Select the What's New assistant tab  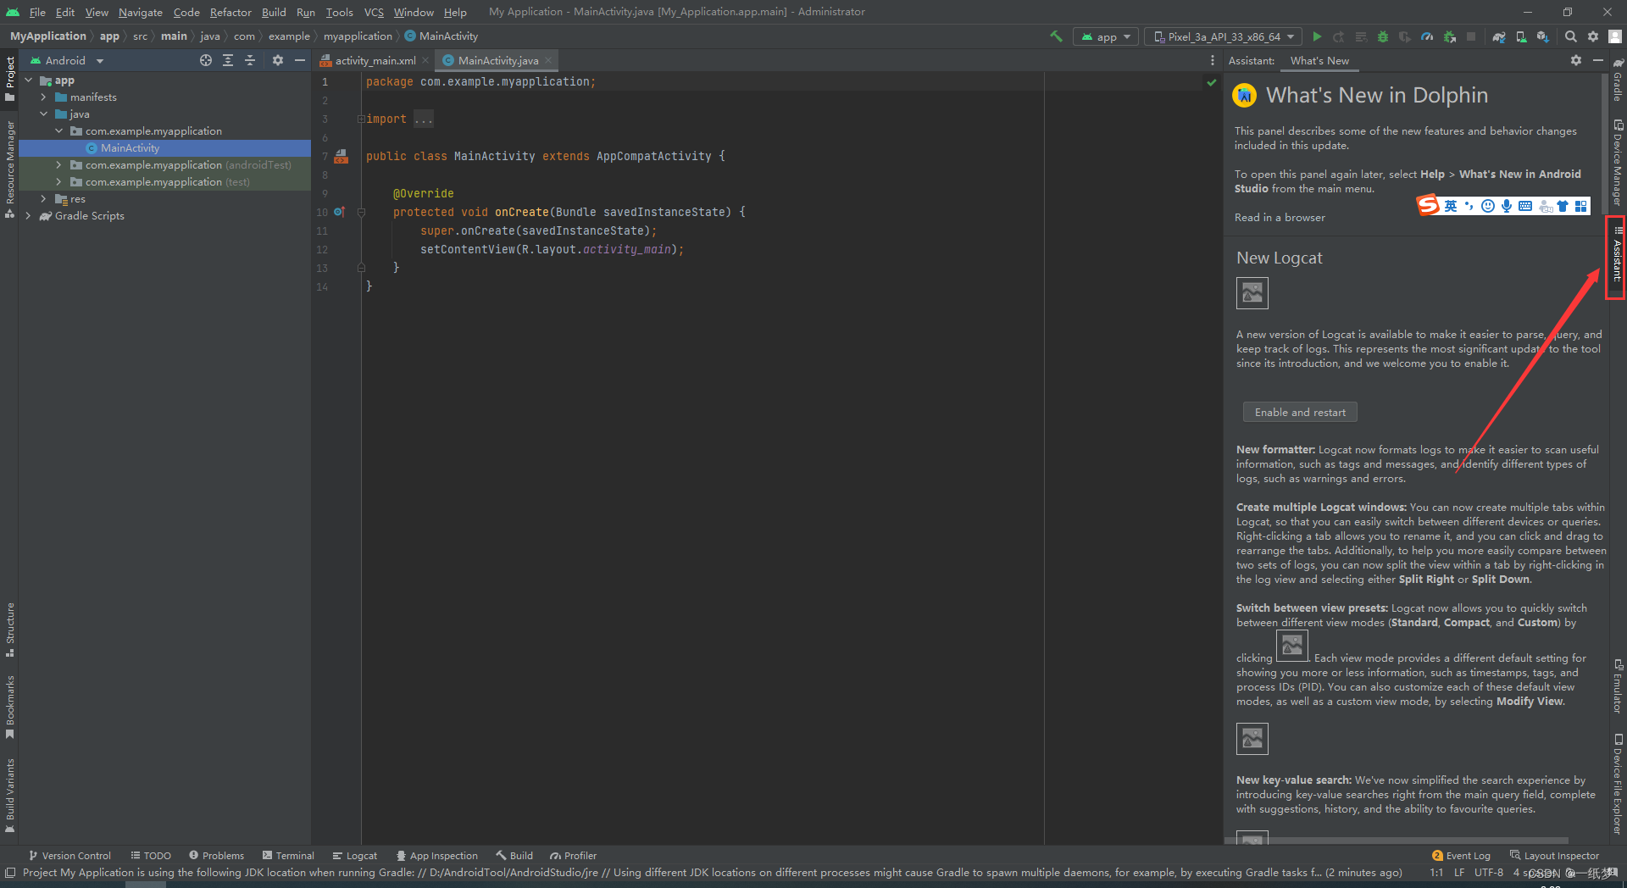tap(1319, 60)
